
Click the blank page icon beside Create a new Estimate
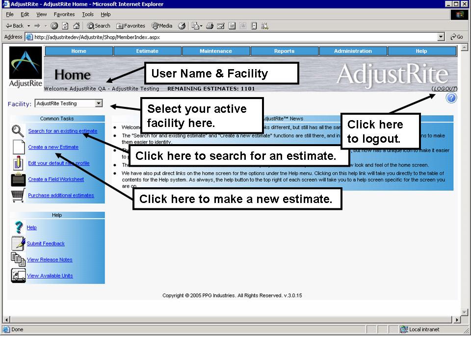click(x=19, y=147)
